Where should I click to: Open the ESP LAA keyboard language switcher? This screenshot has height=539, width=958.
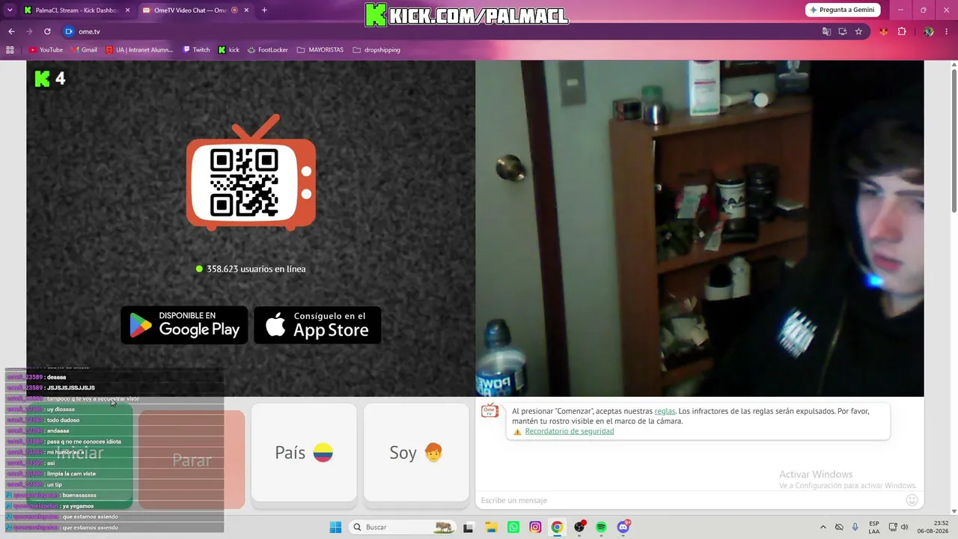coord(874,527)
